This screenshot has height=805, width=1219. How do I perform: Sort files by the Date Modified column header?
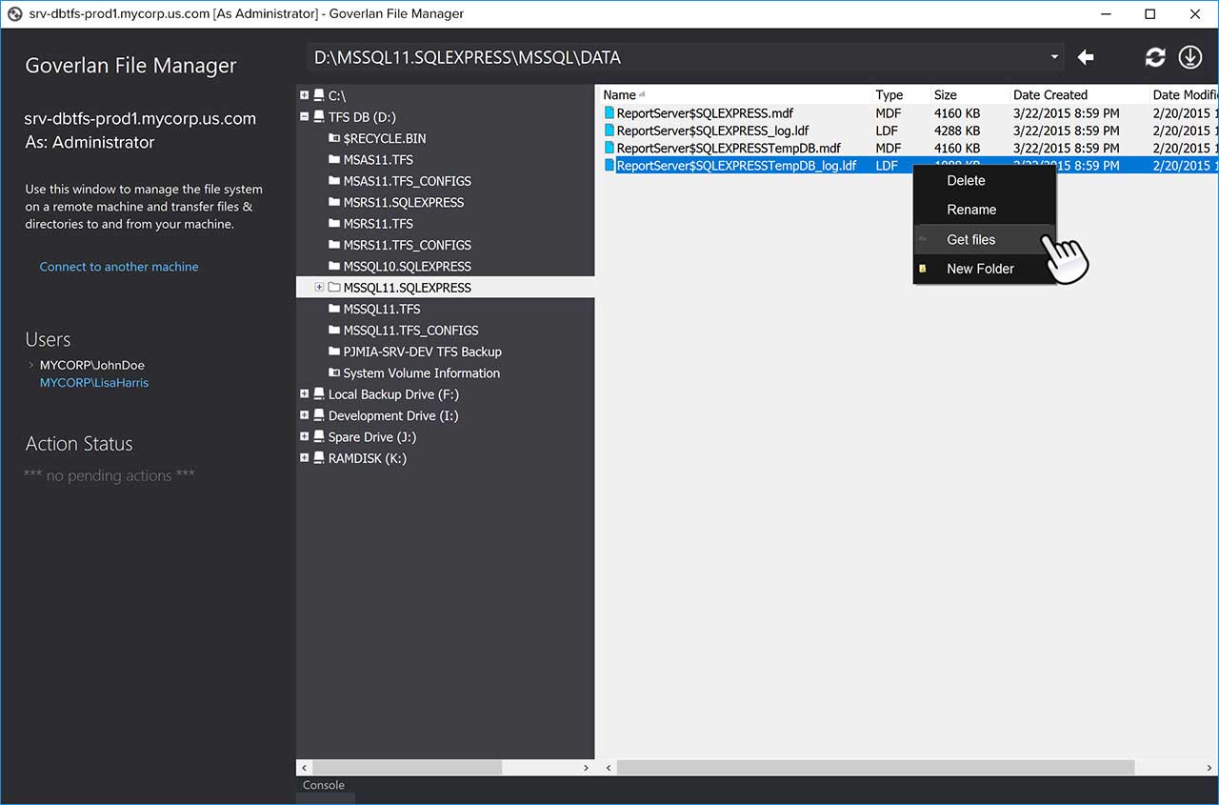click(1185, 94)
